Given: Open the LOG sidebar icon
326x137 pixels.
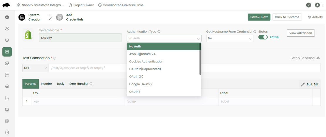Looking at the screenshot, I should [x=7, y=75].
